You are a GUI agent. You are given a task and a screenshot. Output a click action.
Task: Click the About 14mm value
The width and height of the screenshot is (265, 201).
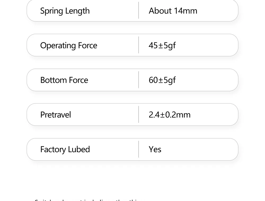click(173, 11)
